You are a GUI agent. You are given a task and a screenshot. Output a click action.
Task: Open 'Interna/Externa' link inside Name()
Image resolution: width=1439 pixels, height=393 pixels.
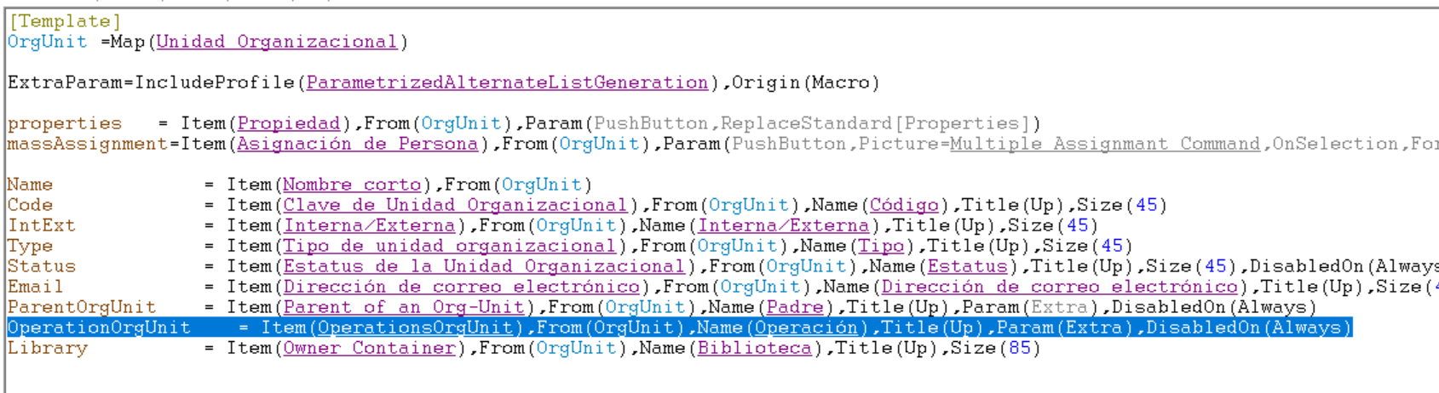(x=783, y=225)
